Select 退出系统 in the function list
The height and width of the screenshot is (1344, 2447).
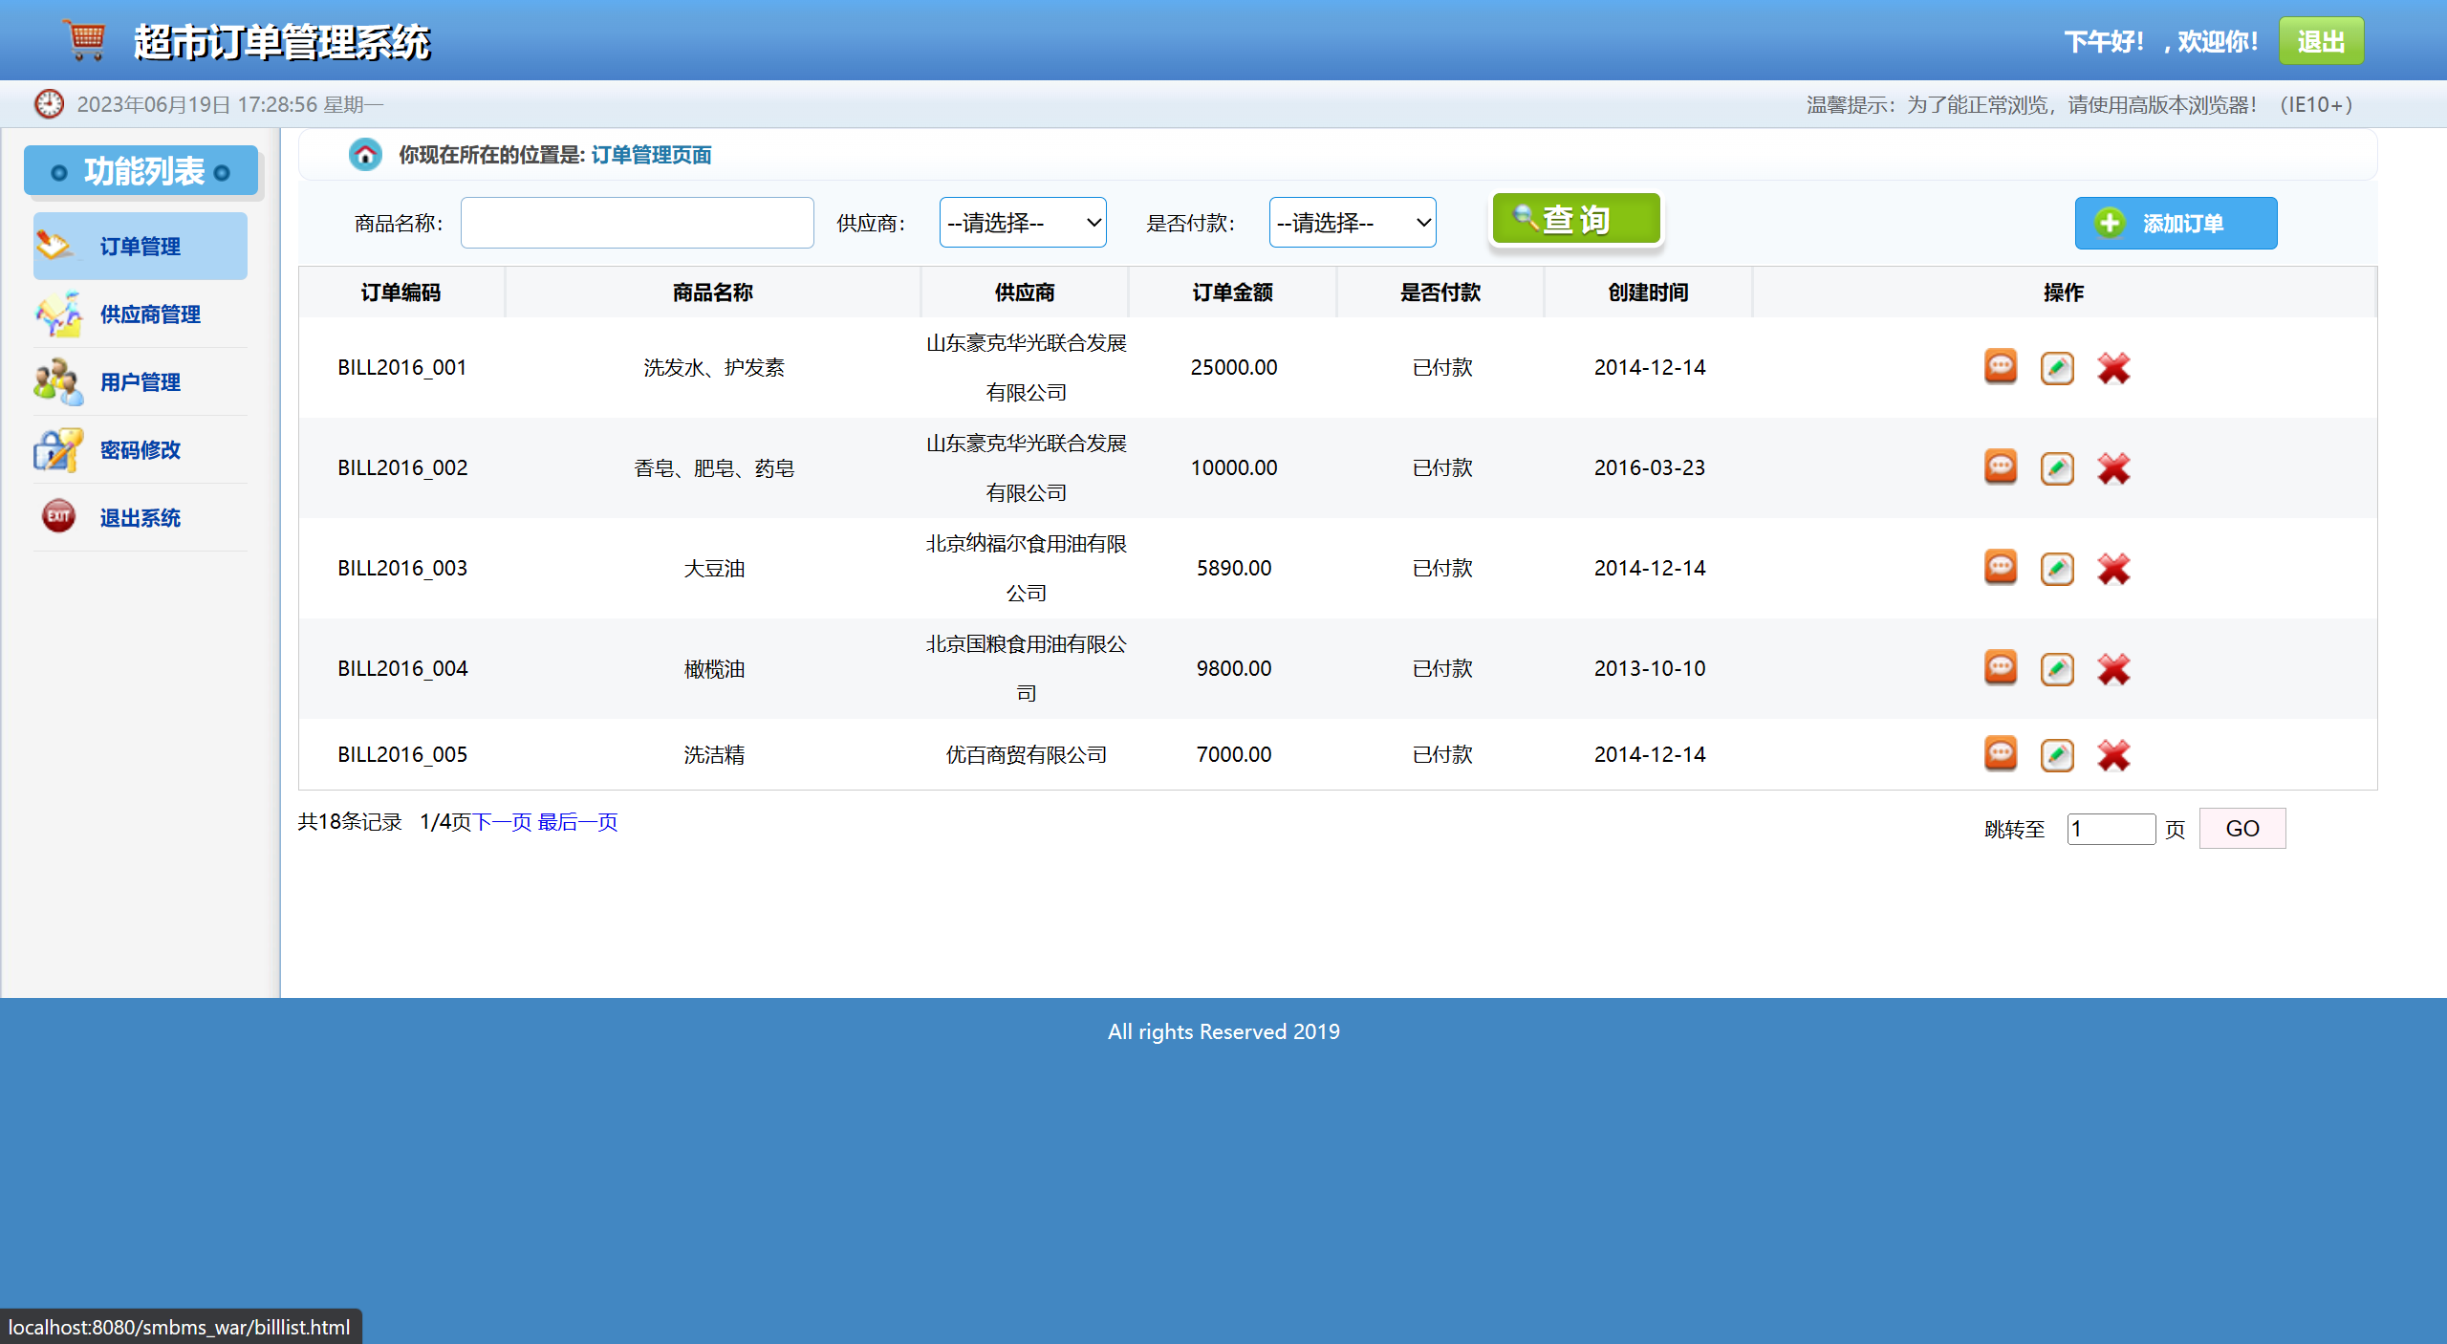(x=141, y=518)
